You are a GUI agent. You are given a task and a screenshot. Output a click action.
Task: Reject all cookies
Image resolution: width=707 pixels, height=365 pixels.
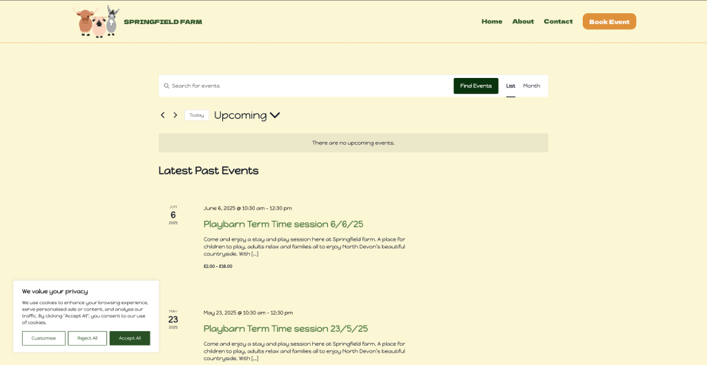[87, 338]
